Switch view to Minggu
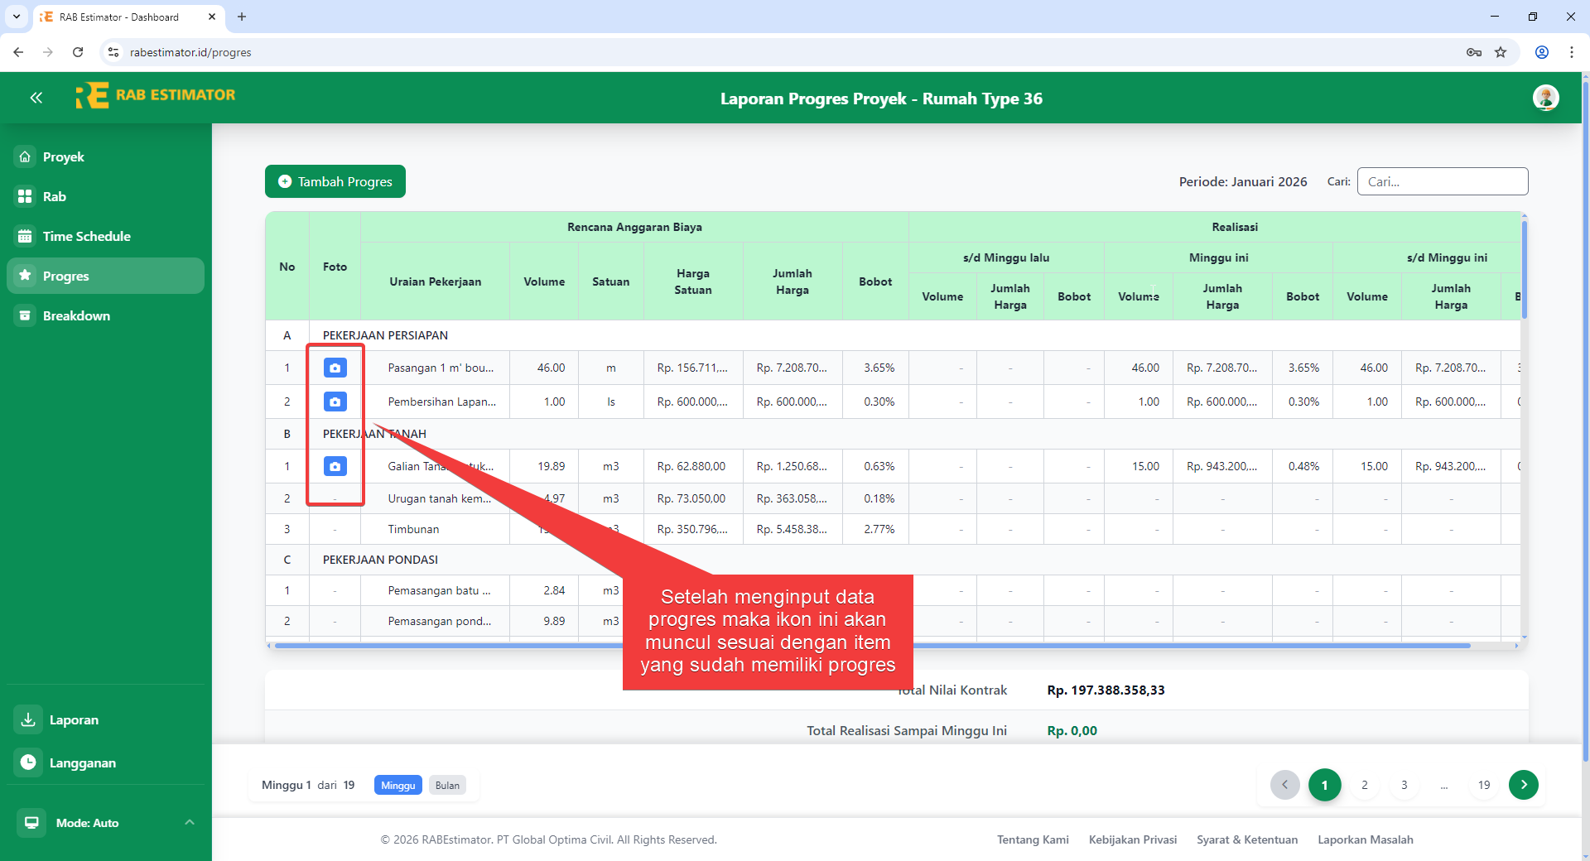The height and width of the screenshot is (861, 1590). click(397, 785)
